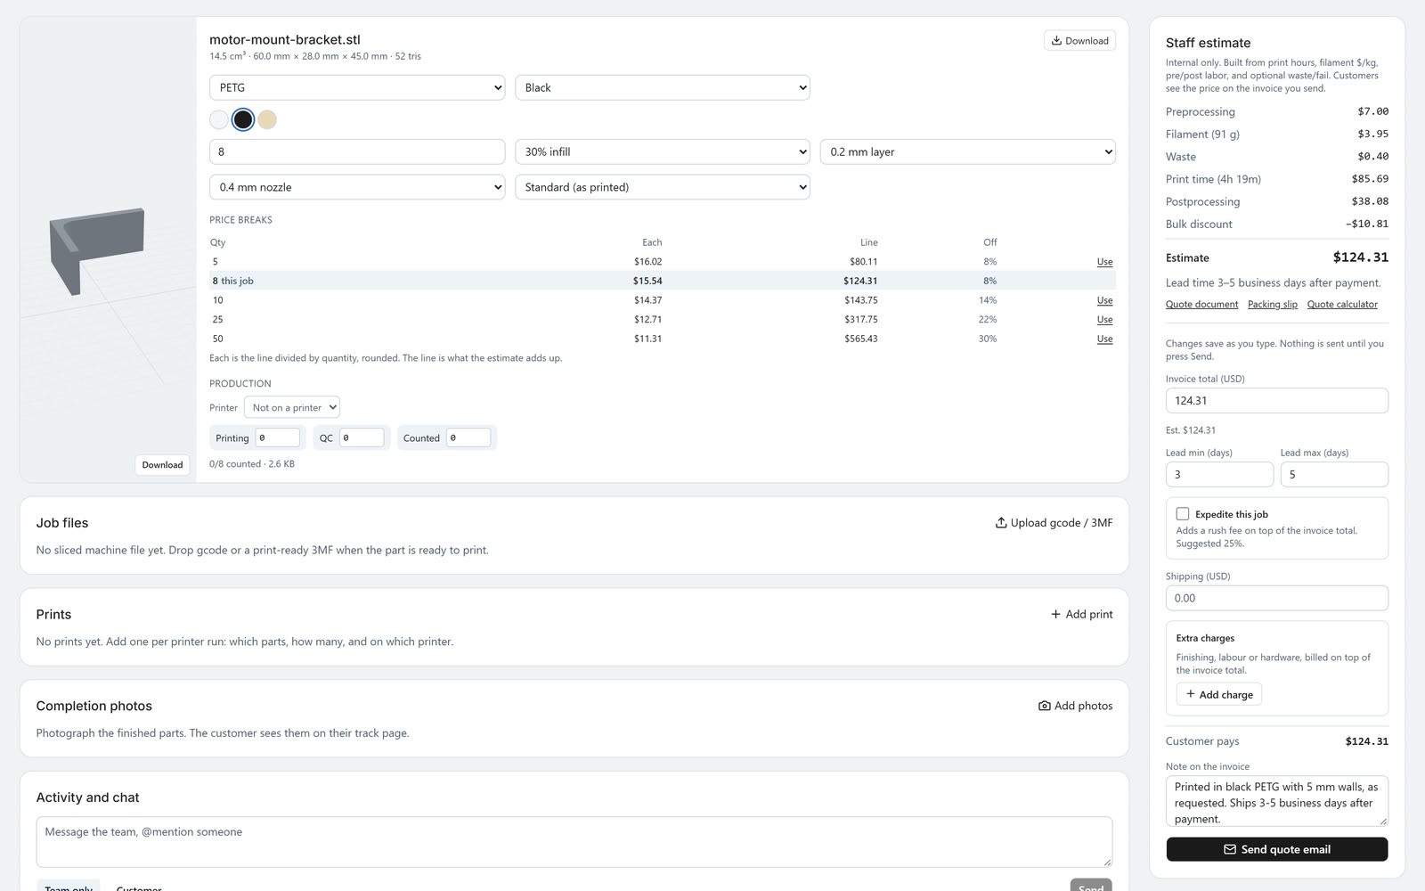Click Use for the 5 quantity break

point(1104,262)
